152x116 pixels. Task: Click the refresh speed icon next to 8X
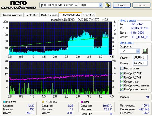click(x=145, y=51)
